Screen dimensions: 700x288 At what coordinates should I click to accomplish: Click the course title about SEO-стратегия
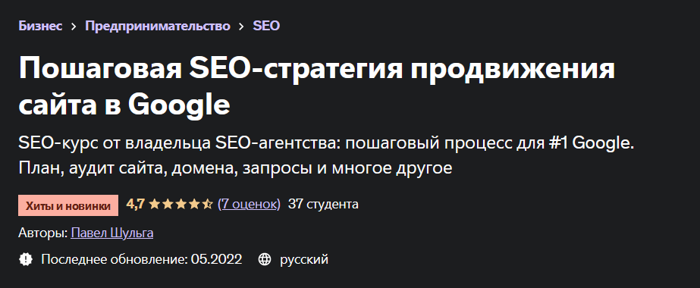316,86
